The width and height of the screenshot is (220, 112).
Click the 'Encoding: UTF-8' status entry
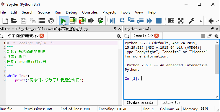pyautogui.click(x=113, y=109)
